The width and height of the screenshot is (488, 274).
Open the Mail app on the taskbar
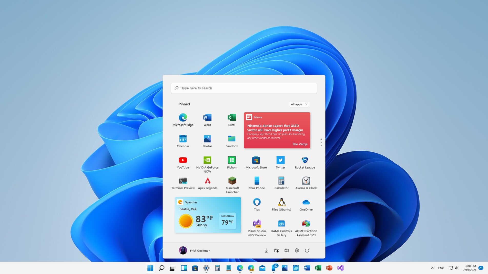point(262,268)
